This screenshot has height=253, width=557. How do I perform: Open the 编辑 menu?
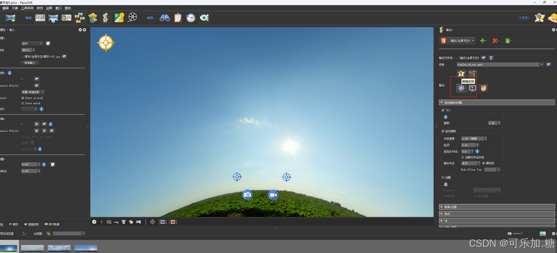tap(6, 8)
